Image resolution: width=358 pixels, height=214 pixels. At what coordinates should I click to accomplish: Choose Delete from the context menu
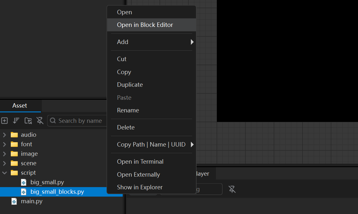(152, 127)
